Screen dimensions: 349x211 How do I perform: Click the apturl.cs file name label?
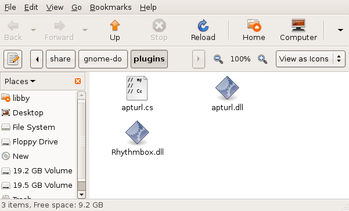click(137, 108)
